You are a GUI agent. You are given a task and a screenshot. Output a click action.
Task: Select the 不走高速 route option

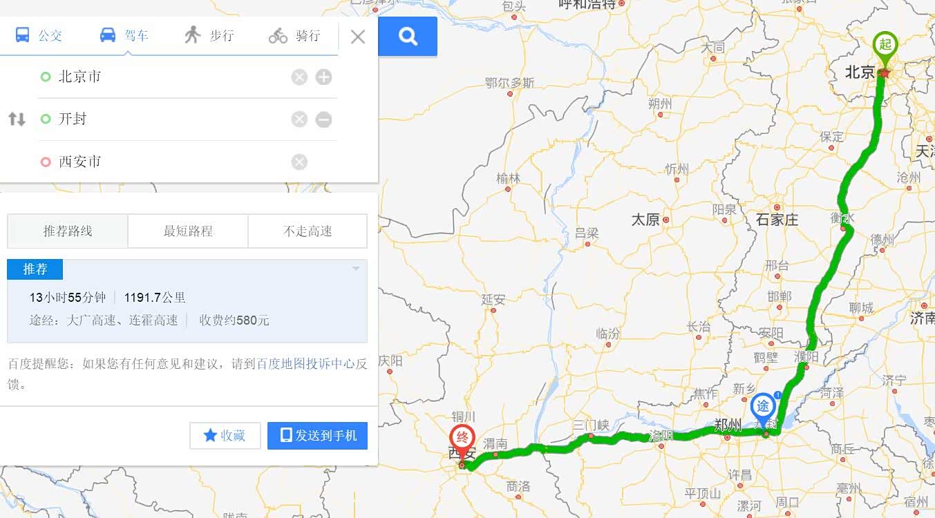pos(308,231)
